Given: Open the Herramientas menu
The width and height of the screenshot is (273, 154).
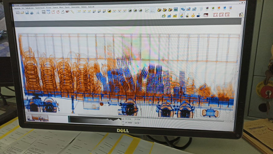Looking at the screenshot, I should coord(75,7).
